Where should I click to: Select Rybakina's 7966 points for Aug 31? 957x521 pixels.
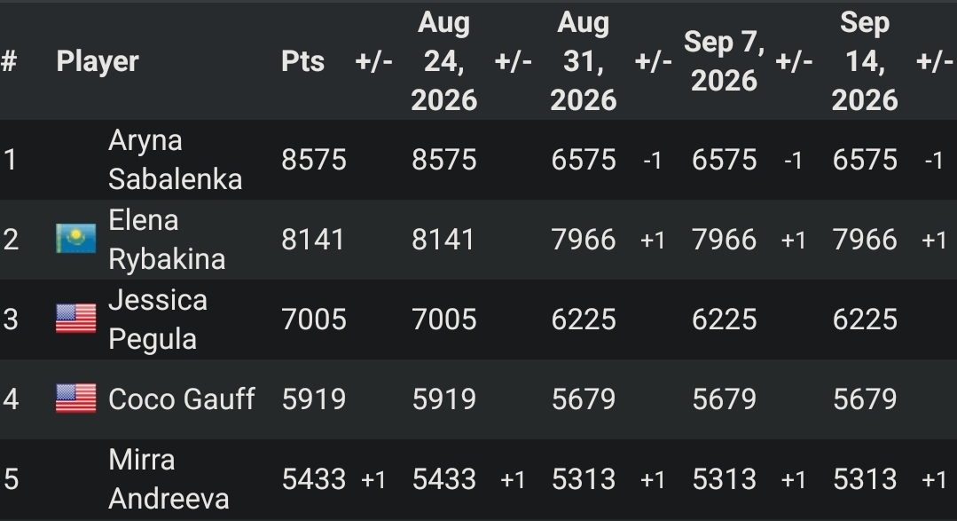(x=584, y=240)
